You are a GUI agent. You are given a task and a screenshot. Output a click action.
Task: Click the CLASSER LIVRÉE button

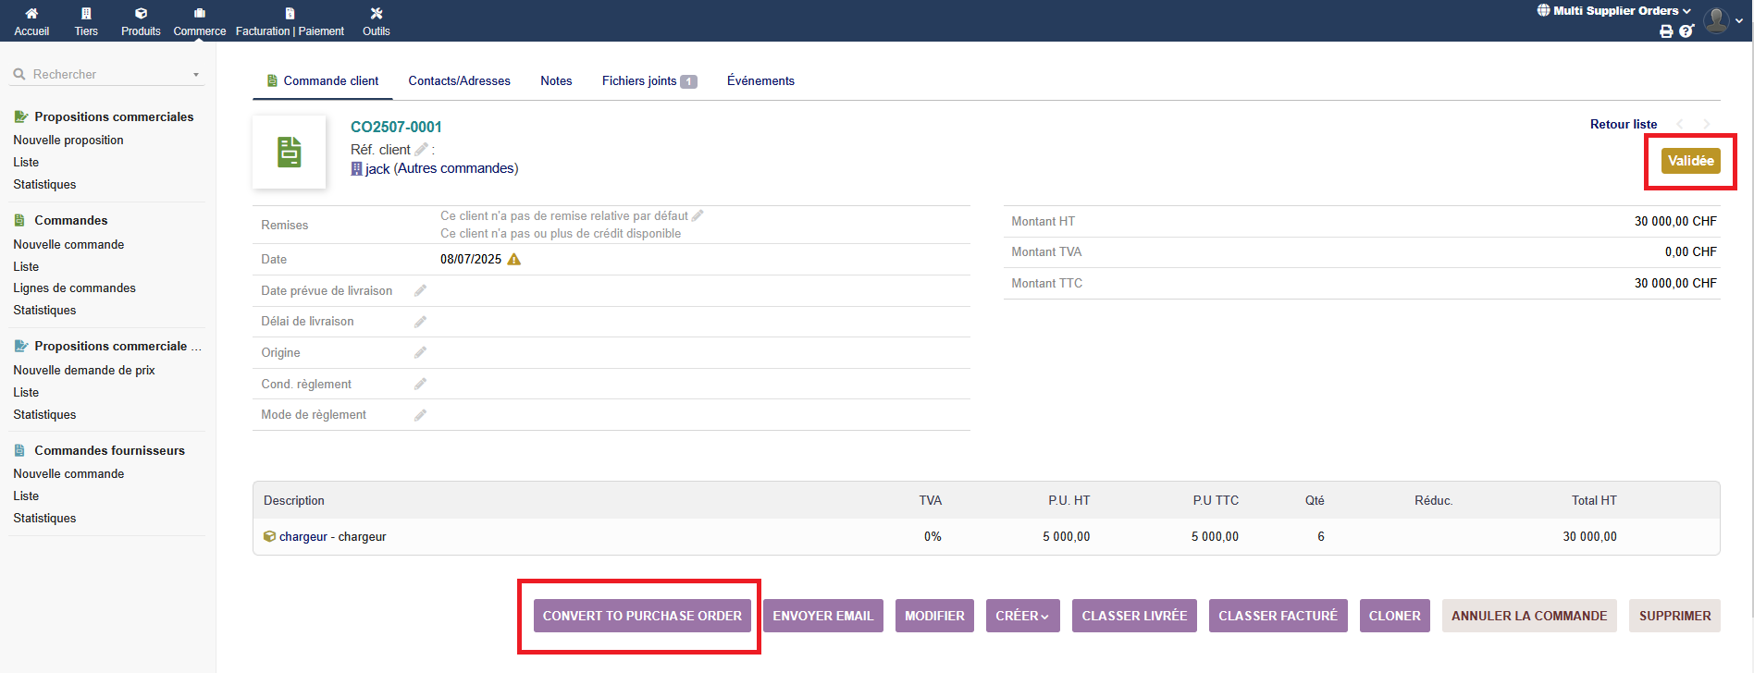(x=1134, y=616)
